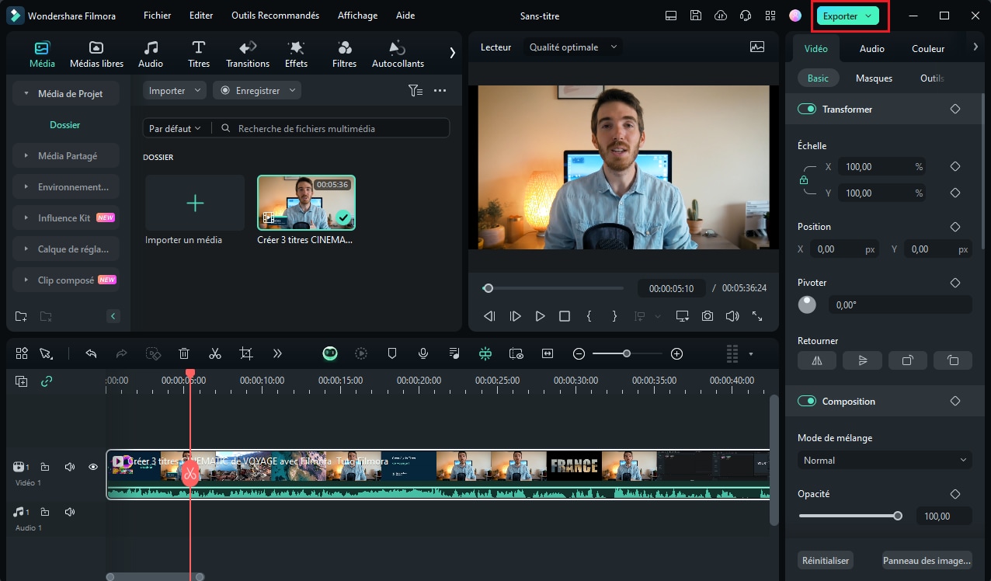Image resolution: width=991 pixels, height=581 pixels.
Task: Lock the Audio 1 track
Action: (45, 512)
